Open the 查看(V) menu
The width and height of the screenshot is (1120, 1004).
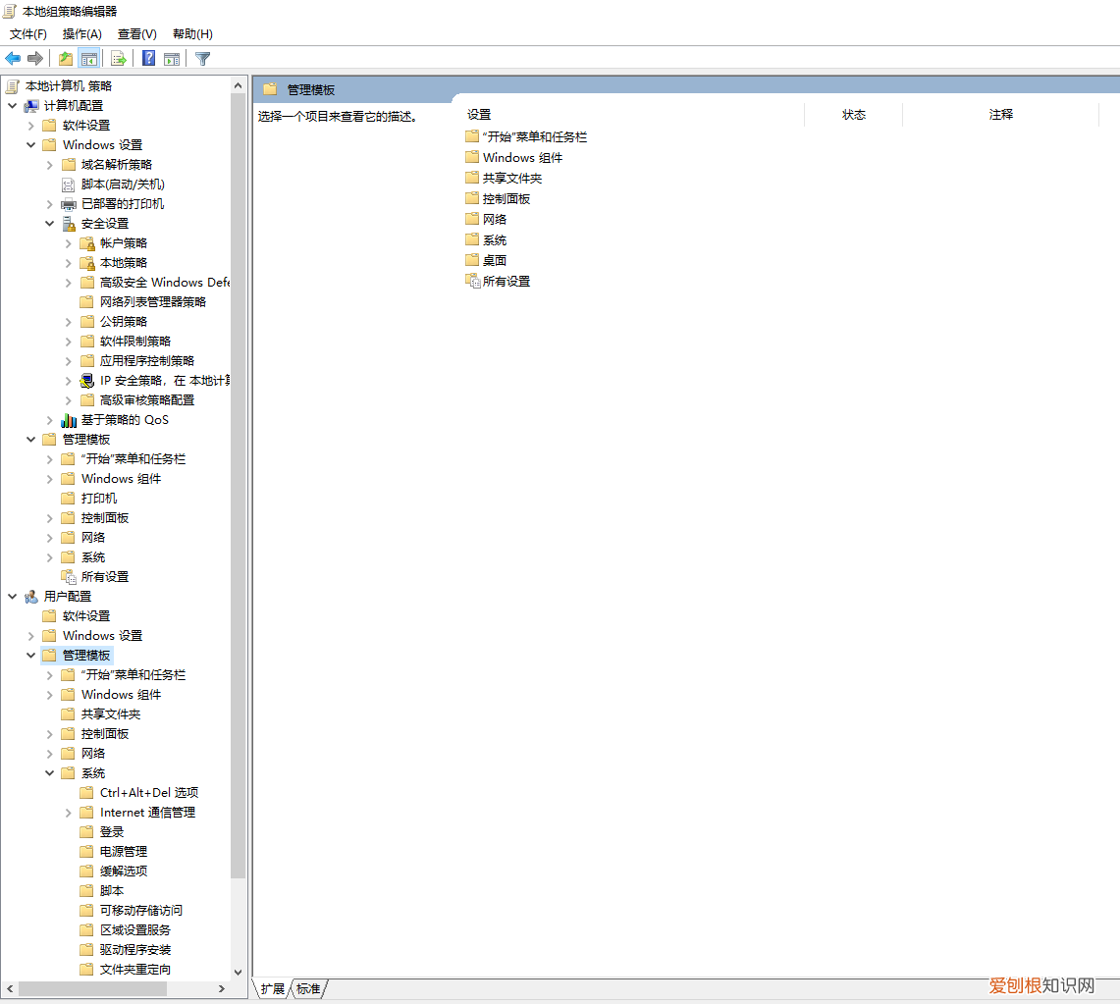point(136,34)
